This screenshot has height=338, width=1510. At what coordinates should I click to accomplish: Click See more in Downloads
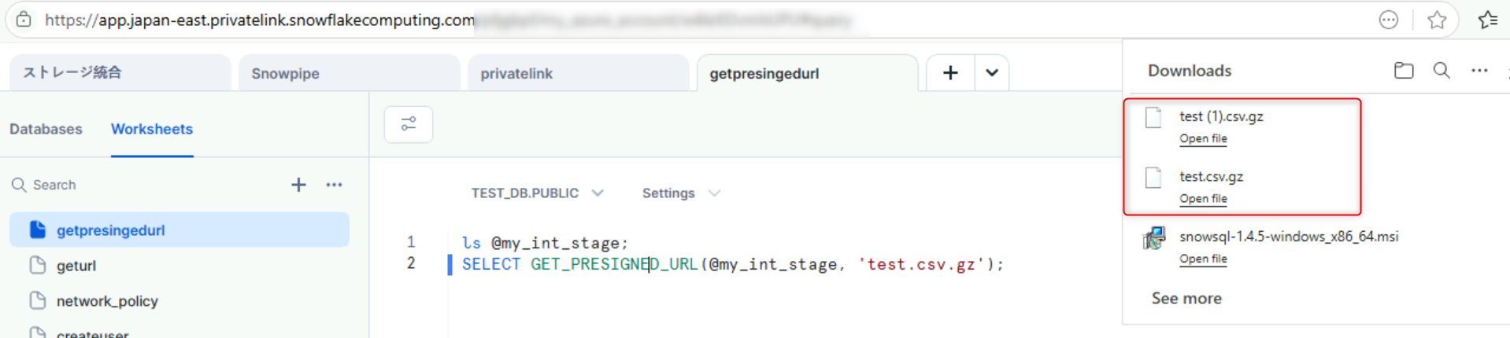pos(1186,299)
